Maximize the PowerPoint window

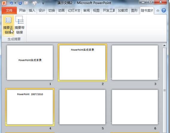(x=150, y=2)
